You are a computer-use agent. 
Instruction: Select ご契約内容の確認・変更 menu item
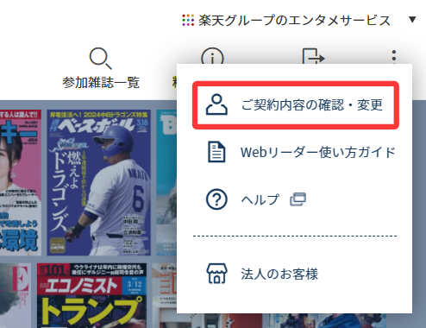pos(296,105)
